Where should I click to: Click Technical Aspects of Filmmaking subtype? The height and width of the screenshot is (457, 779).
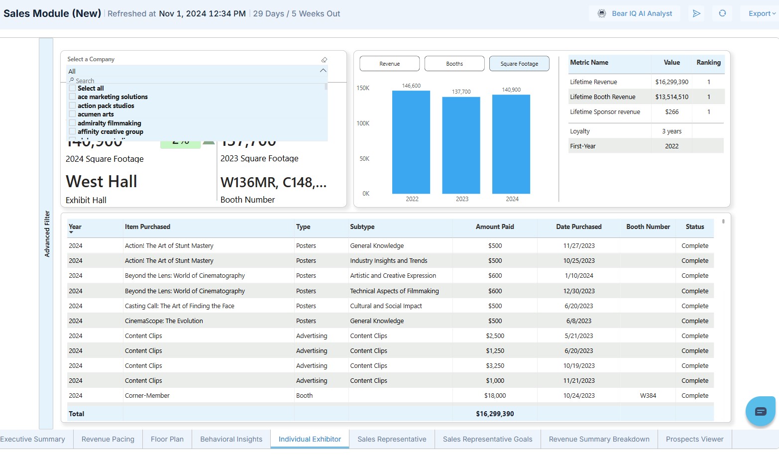394,291
